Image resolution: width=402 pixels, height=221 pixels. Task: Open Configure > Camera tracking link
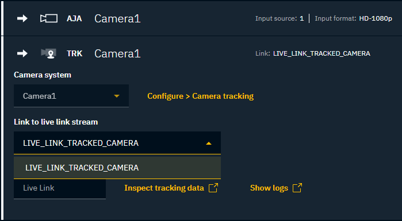201,96
